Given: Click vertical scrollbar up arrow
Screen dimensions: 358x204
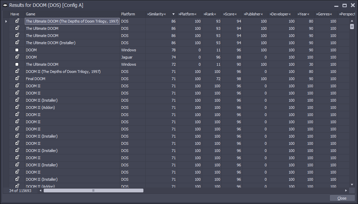Looking at the screenshot, I should [x=352, y=21].
